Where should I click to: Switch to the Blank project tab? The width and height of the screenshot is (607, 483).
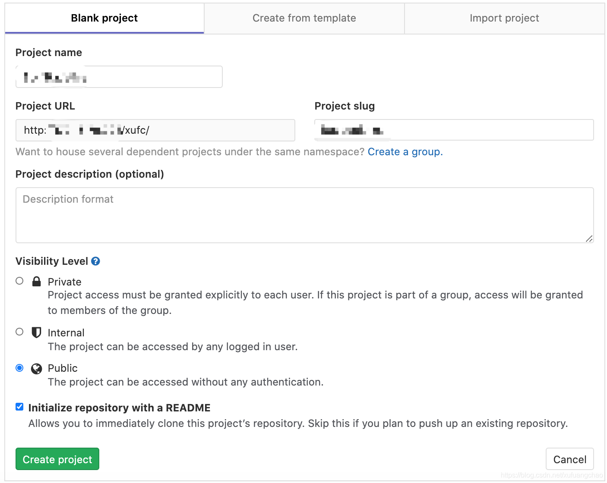(104, 18)
